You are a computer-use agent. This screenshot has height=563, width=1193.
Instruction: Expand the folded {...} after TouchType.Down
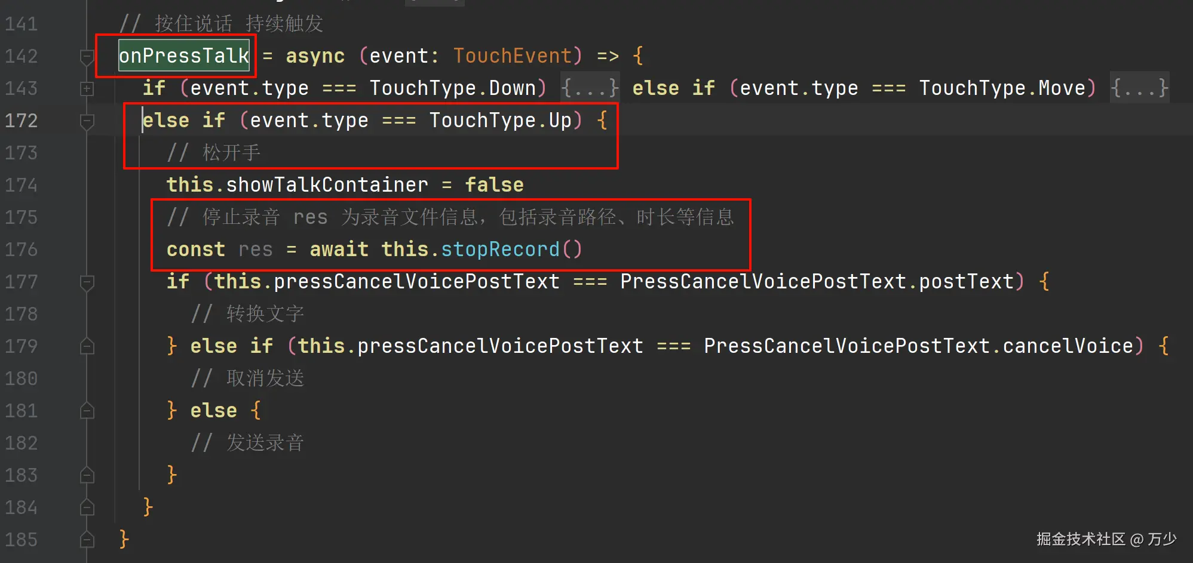click(x=590, y=88)
